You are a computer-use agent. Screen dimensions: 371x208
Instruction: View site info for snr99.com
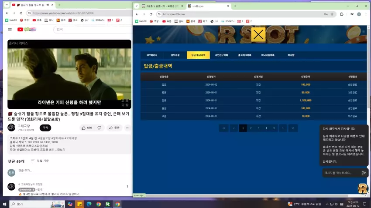[x=159, y=14]
